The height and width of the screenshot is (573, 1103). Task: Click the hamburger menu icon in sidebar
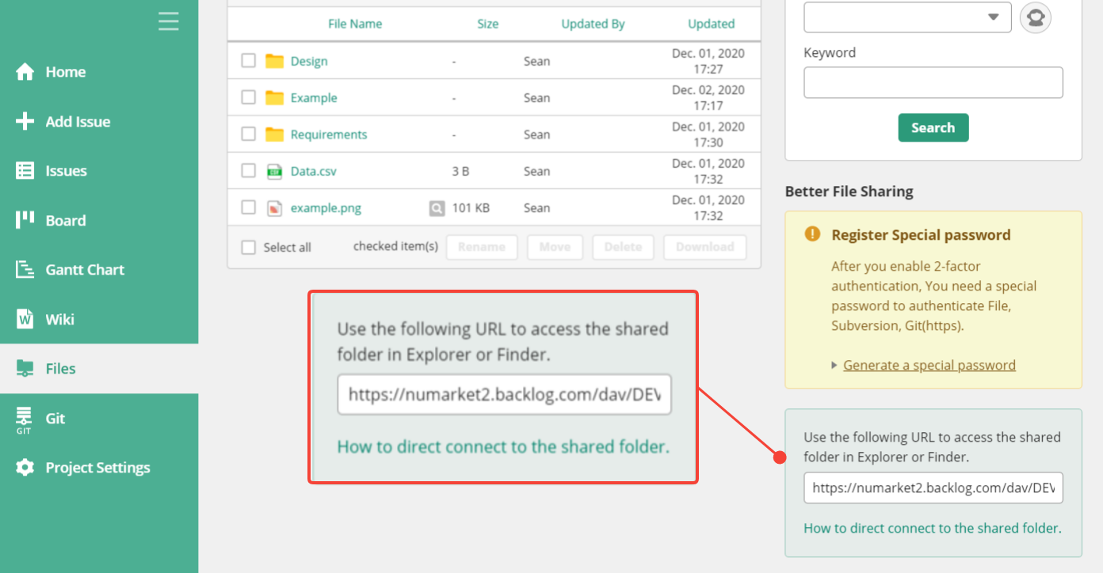click(x=168, y=21)
